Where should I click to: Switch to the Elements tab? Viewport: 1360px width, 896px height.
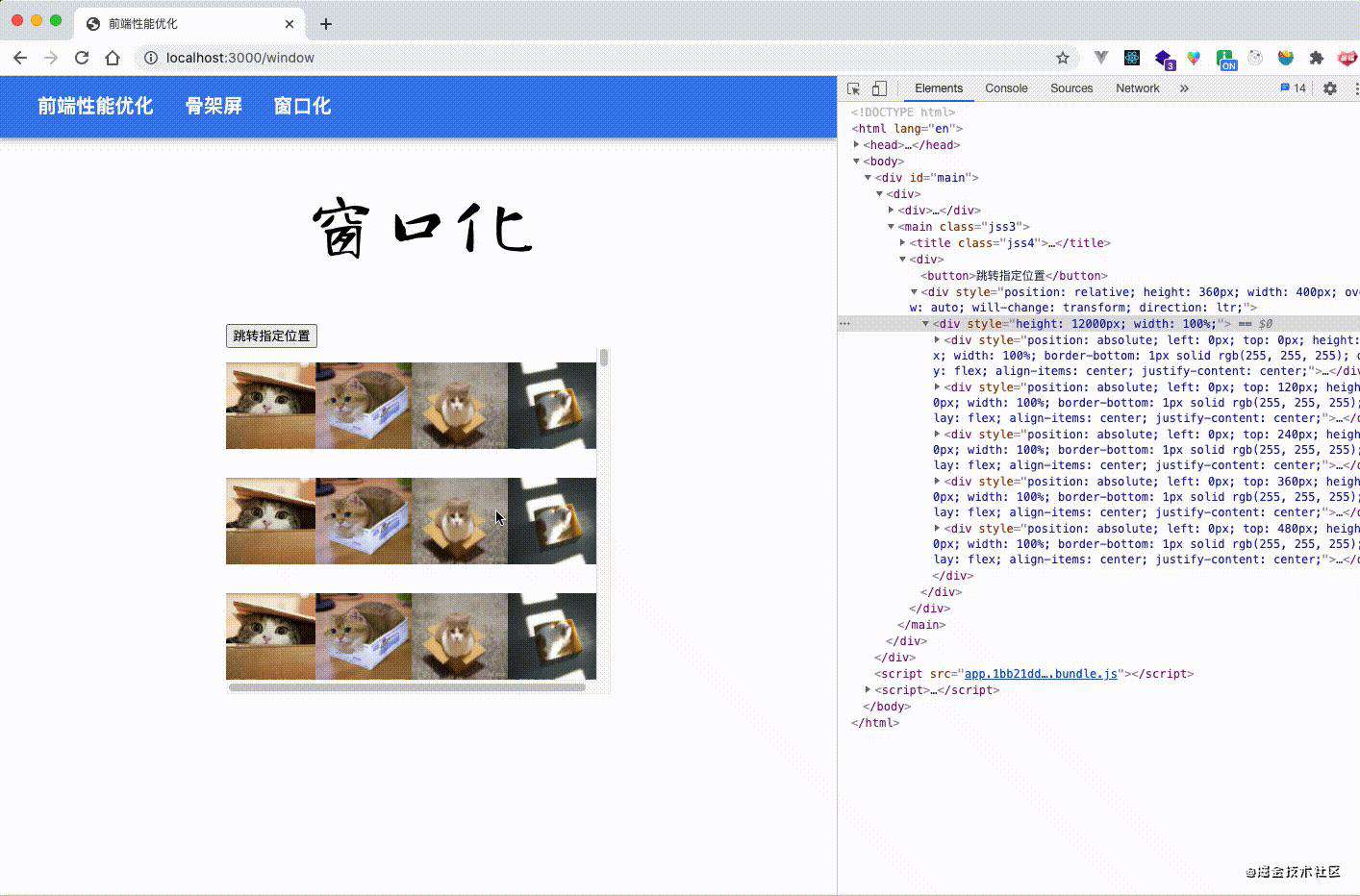[939, 88]
